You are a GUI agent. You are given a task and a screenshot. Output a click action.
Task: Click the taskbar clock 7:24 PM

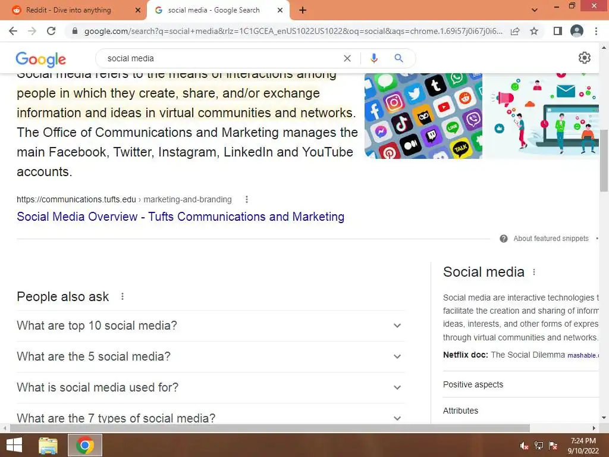tap(583, 445)
